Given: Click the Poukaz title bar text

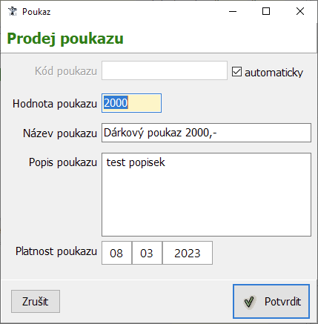Looking at the screenshot, I should 36,12.
